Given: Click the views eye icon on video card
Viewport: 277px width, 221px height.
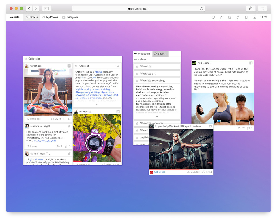Looking at the screenshot, I should pos(188,172).
